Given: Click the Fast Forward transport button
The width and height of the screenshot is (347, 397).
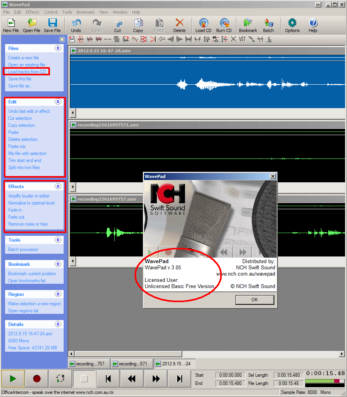Looking at the screenshot, I should (x=156, y=379).
